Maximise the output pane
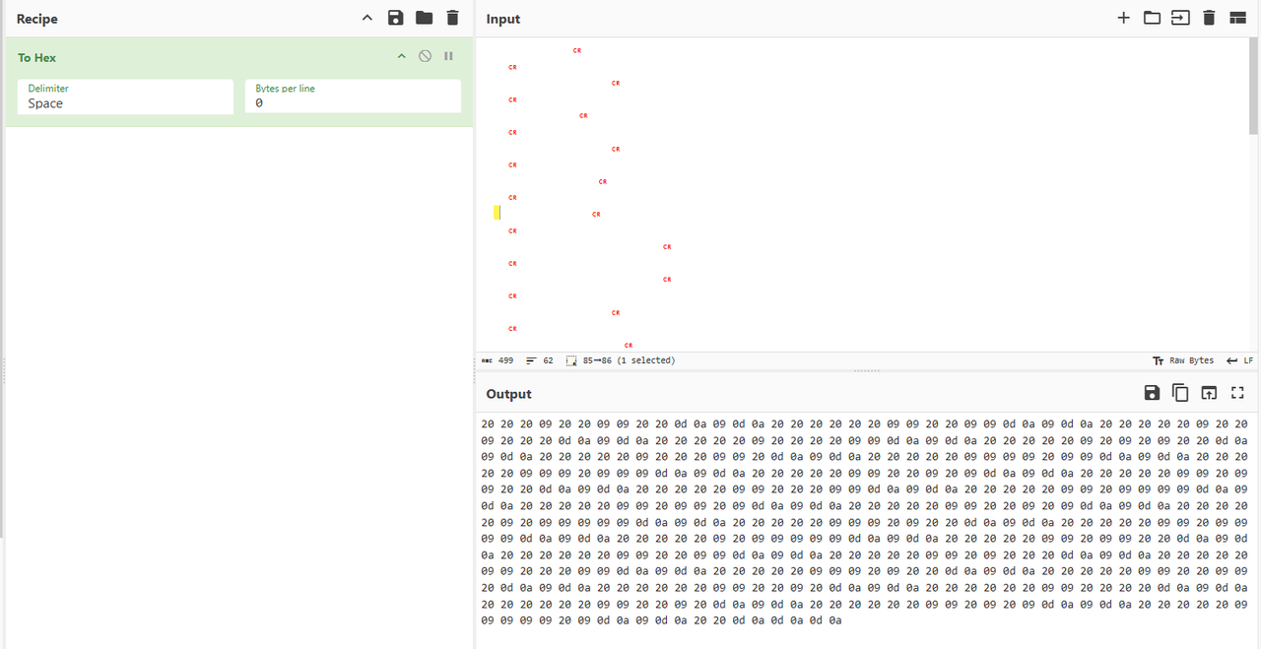 point(1237,393)
